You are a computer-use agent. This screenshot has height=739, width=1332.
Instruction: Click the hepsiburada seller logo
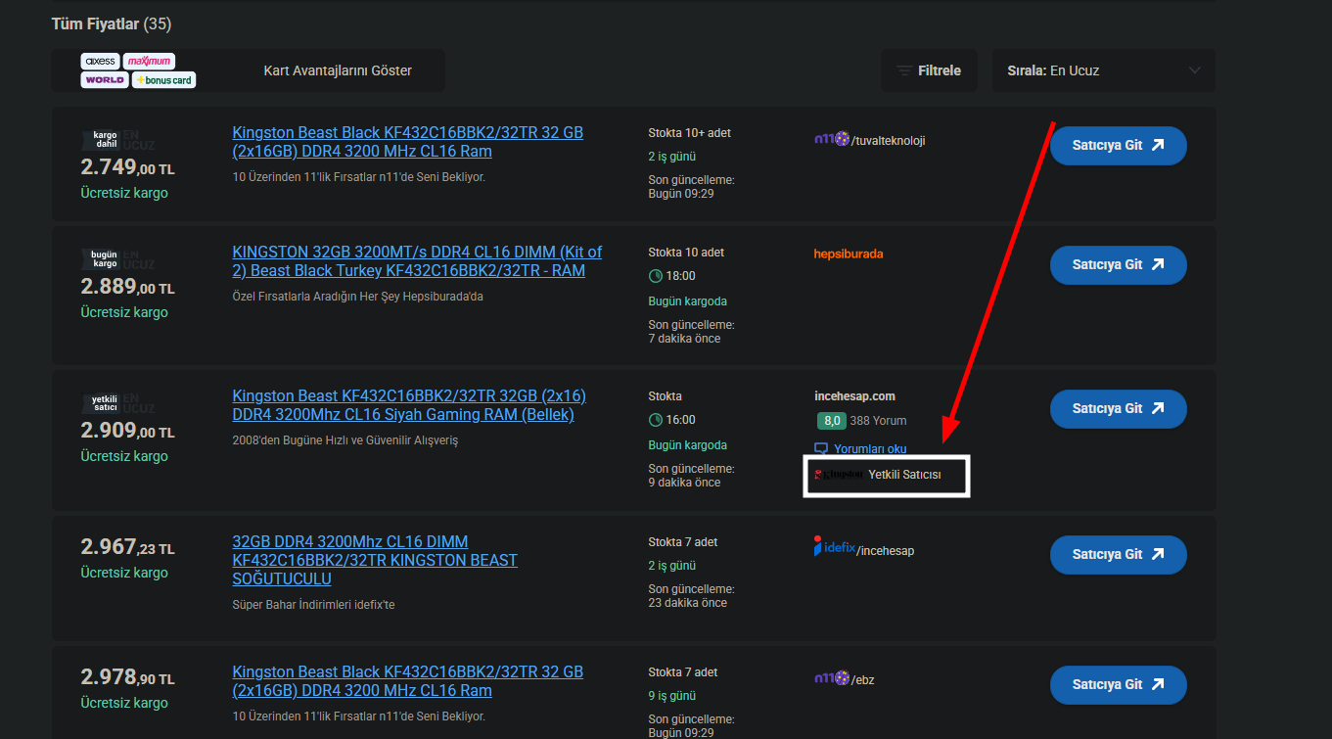(x=849, y=254)
